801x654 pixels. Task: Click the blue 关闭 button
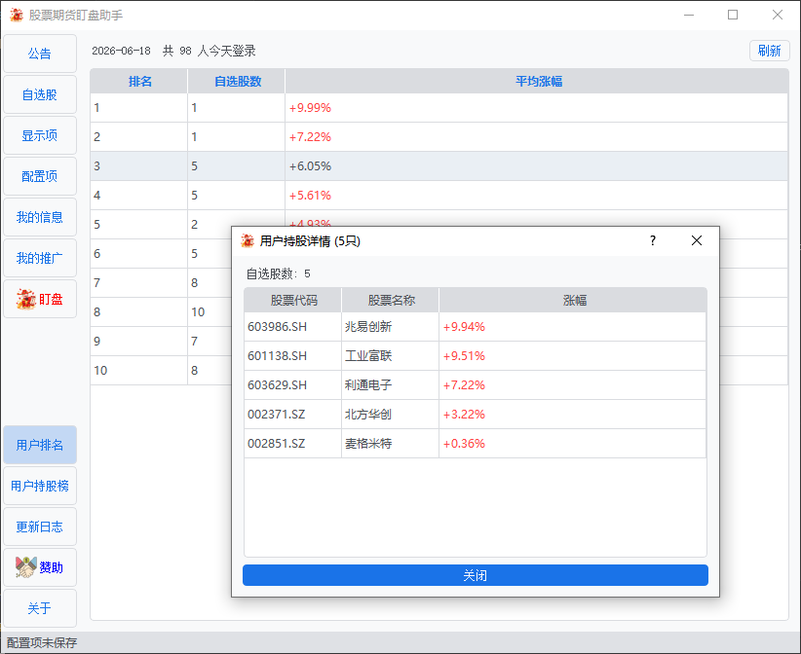point(476,575)
